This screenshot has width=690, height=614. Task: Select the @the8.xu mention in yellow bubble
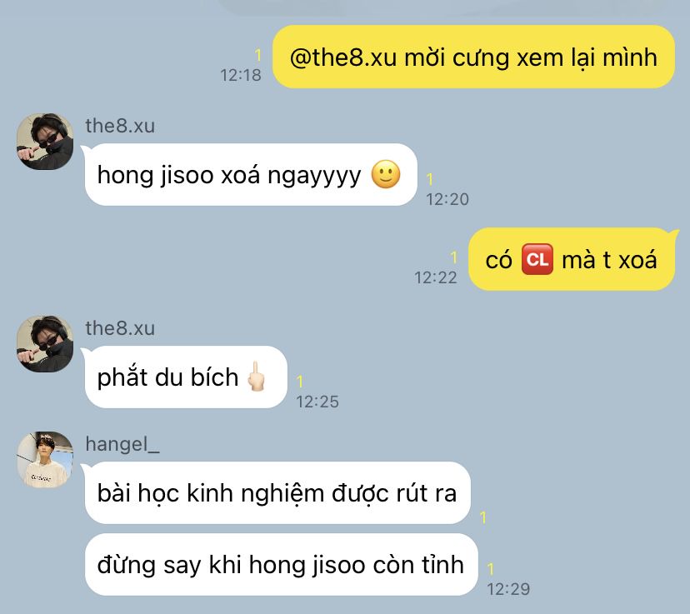343,57
